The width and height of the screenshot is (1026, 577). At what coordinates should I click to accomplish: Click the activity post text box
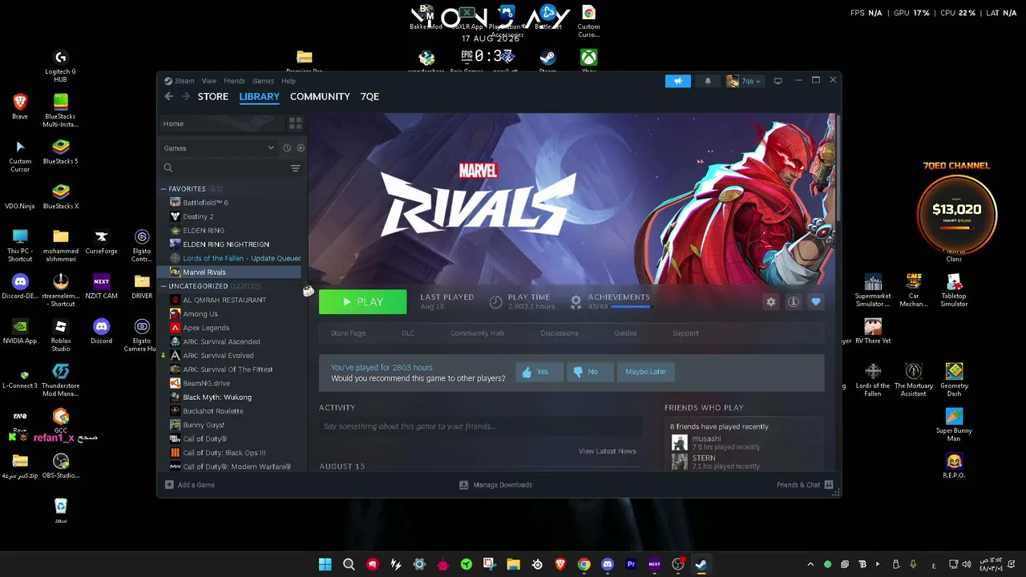tap(480, 426)
